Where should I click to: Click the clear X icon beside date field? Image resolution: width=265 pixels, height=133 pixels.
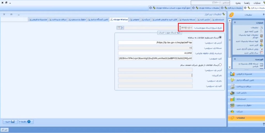[123, 28]
